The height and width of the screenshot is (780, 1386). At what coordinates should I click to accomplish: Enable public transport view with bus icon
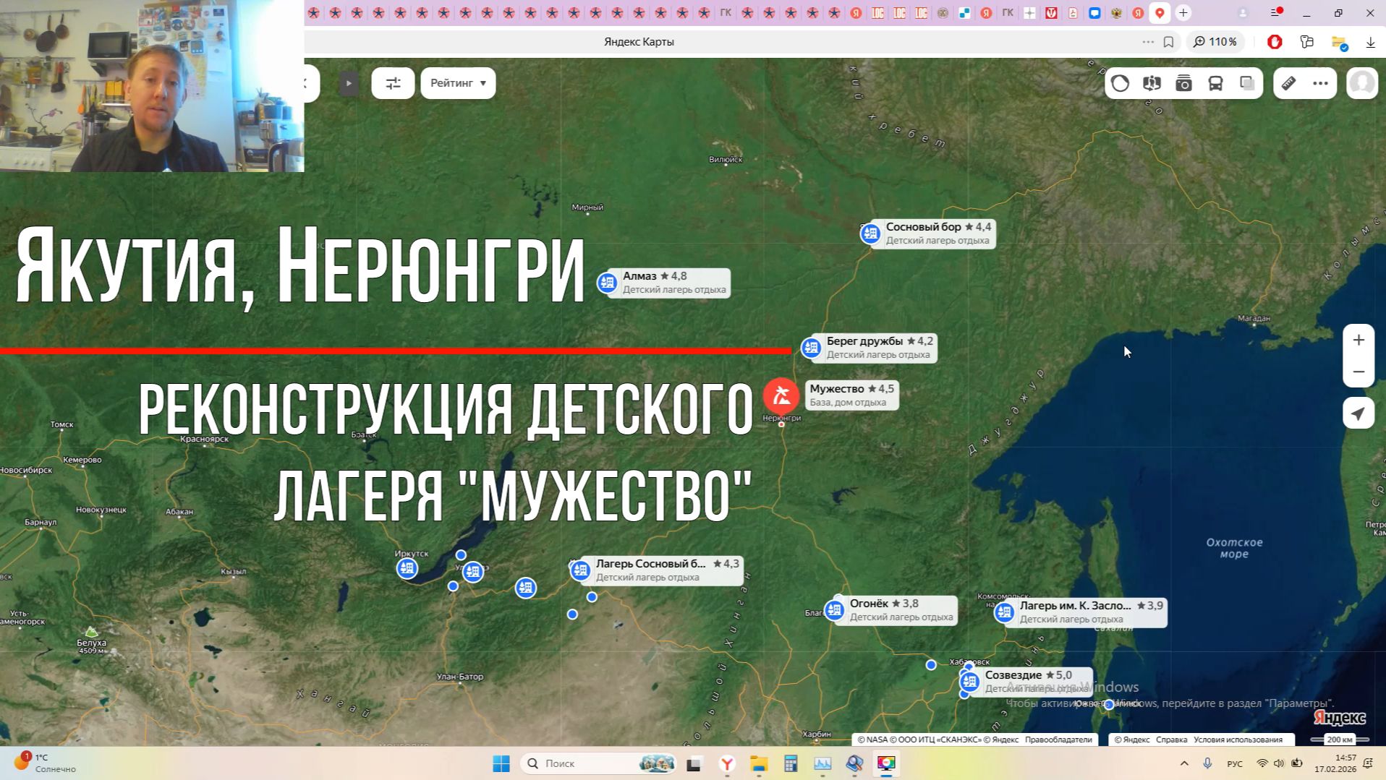tap(1215, 83)
